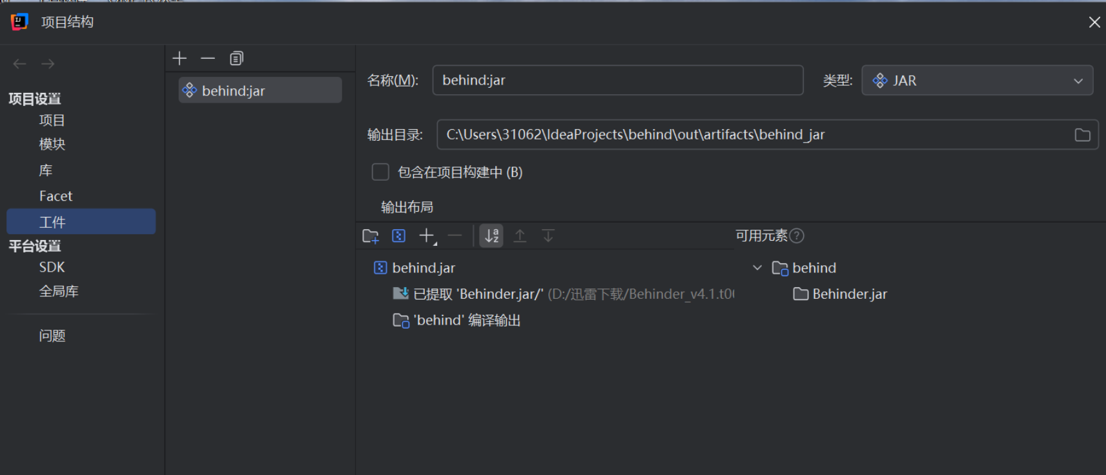Create directory in output layout

tap(371, 236)
